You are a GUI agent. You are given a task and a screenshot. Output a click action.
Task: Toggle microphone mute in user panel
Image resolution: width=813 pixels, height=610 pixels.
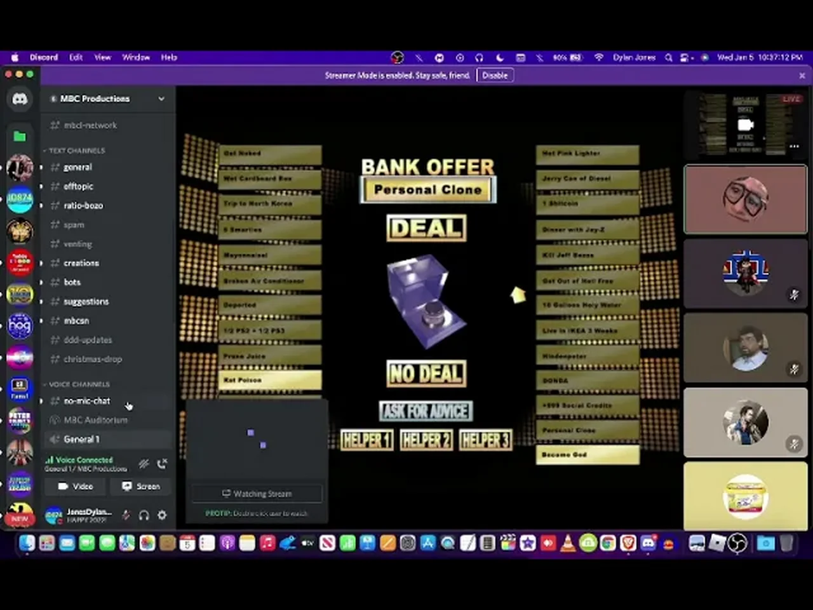pyautogui.click(x=126, y=515)
